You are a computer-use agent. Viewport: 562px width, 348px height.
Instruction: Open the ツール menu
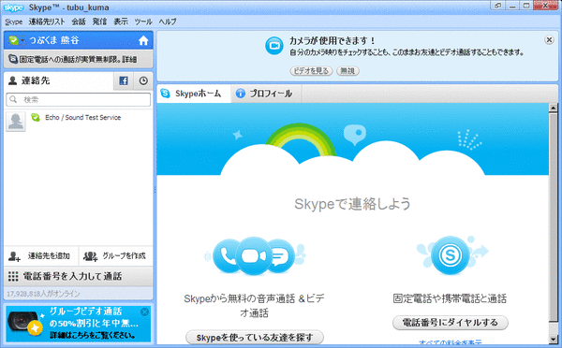143,22
